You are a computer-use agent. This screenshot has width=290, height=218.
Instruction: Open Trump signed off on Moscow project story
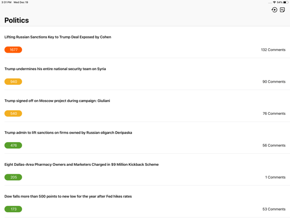tap(57, 101)
